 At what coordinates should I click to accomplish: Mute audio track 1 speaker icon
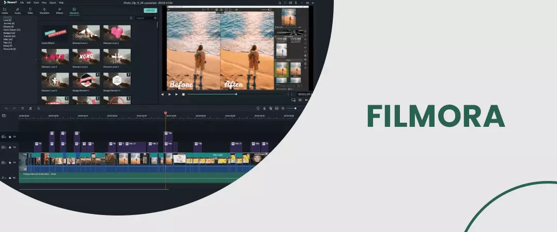point(14,178)
